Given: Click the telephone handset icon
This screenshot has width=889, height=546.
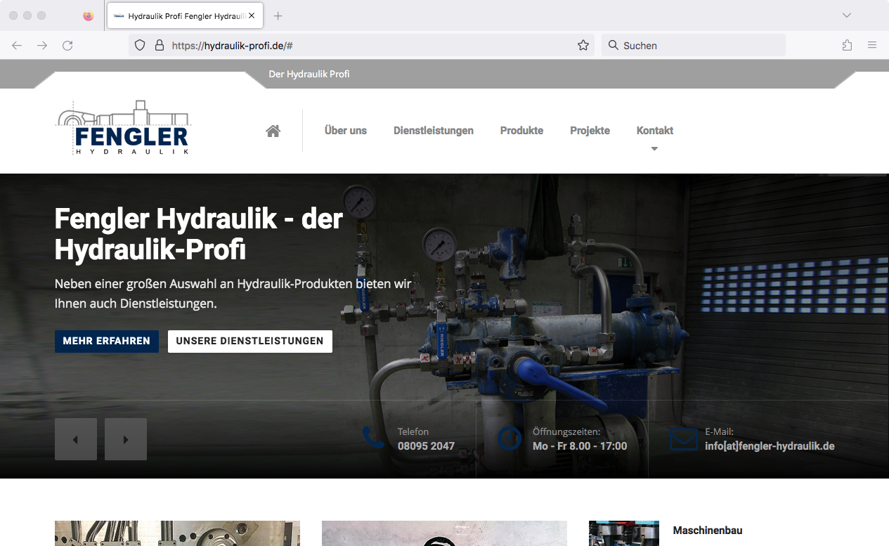Looking at the screenshot, I should point(373,438).
